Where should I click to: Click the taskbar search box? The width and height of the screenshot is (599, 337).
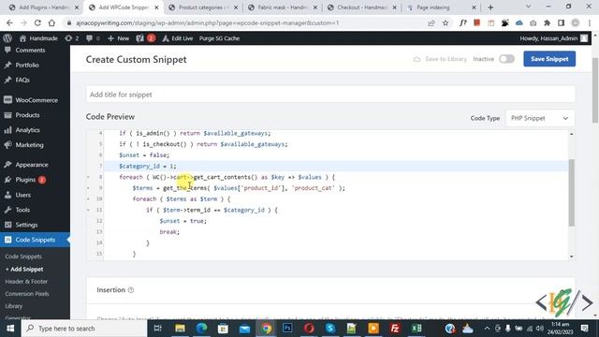(84, 329)
